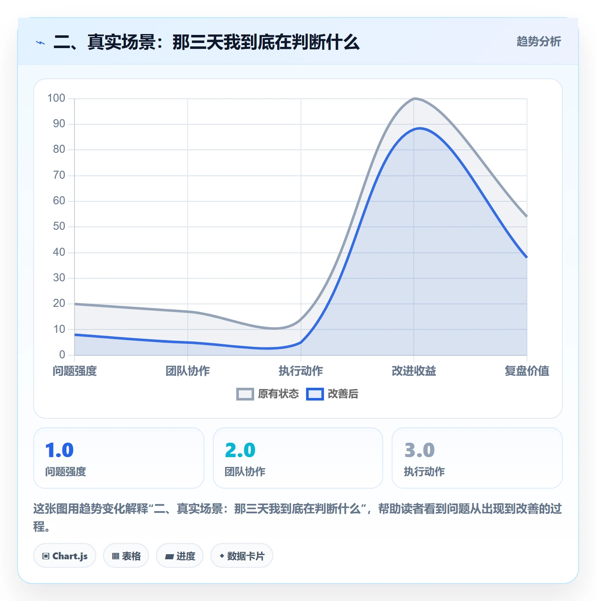
Task: Click the 改善后 legend label
Action: [343, 394]
